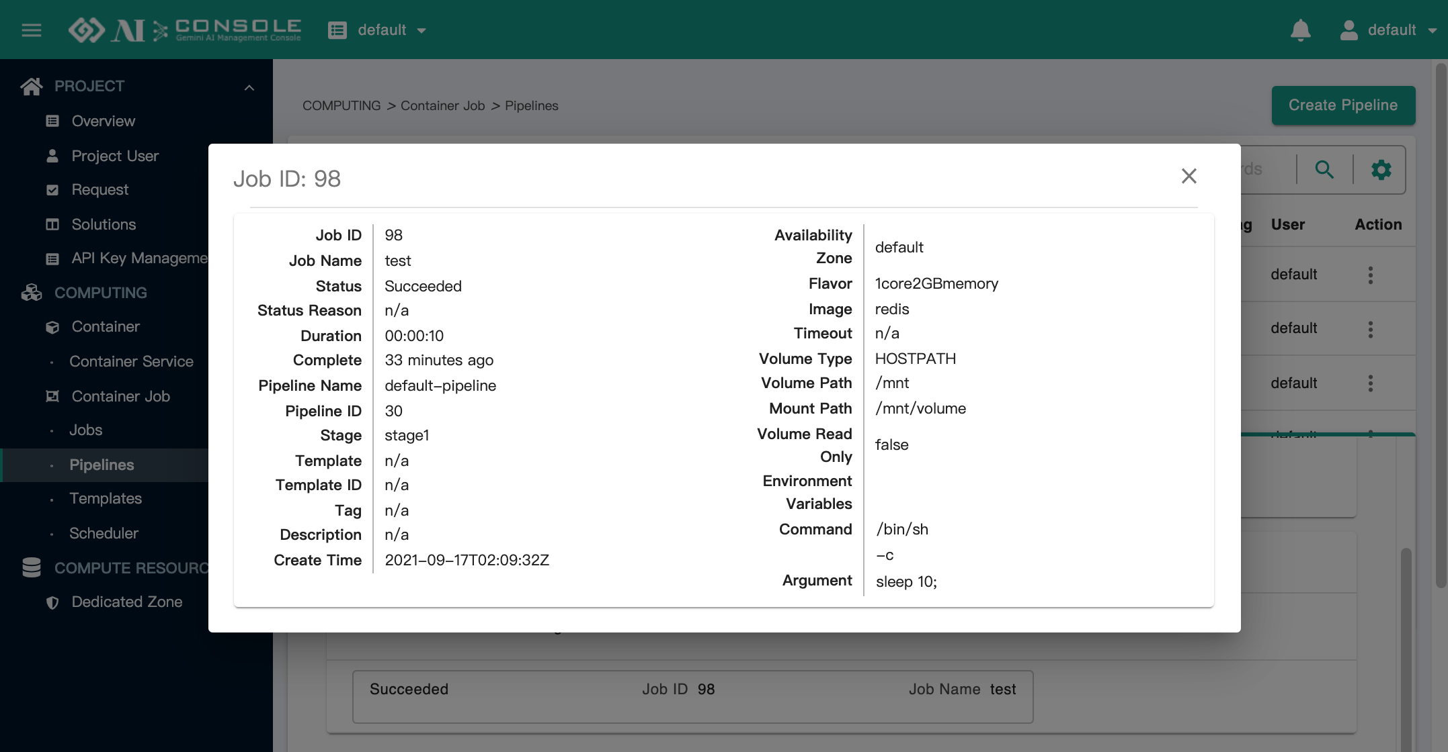Click the AI Console logo

(x=185, y=30)
